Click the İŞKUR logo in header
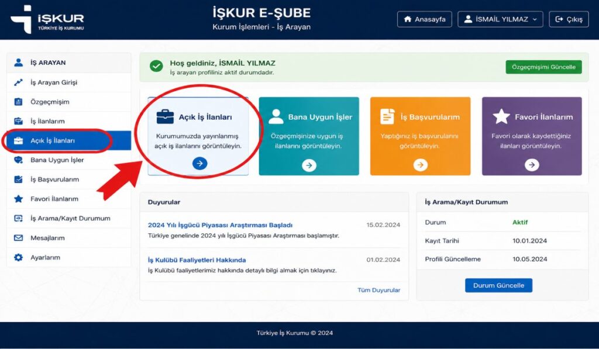This screenshot has width=599, height=349. (x=47, y=19)
